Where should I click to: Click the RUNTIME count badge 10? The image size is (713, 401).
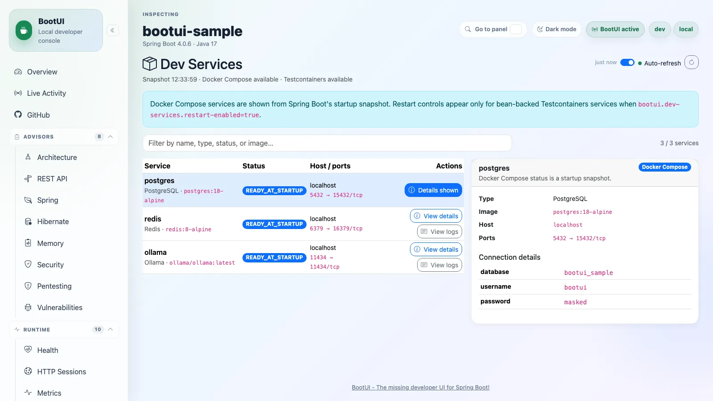coord(98,329)
